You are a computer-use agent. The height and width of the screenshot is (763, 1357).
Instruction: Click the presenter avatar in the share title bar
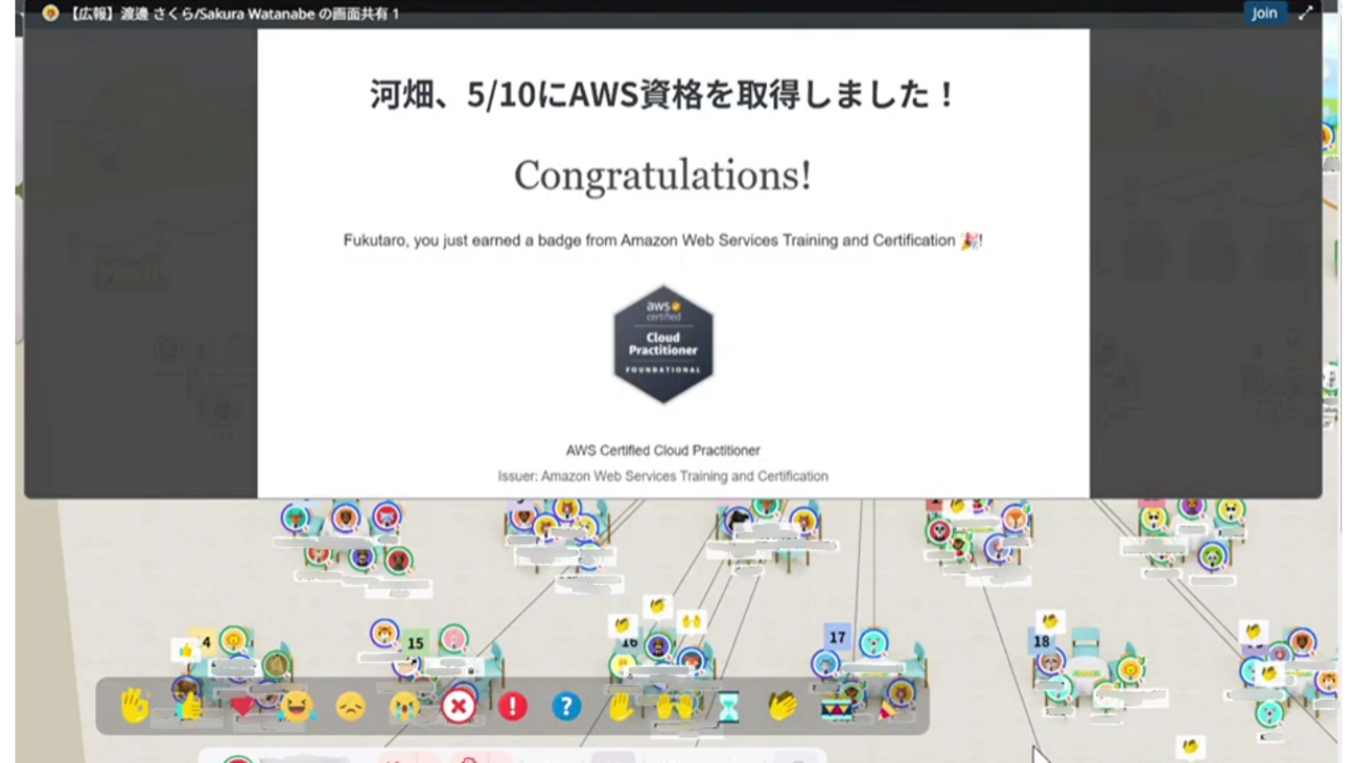pos(51,13)
